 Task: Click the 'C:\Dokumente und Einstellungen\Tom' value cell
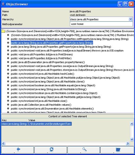pos(49,124)
